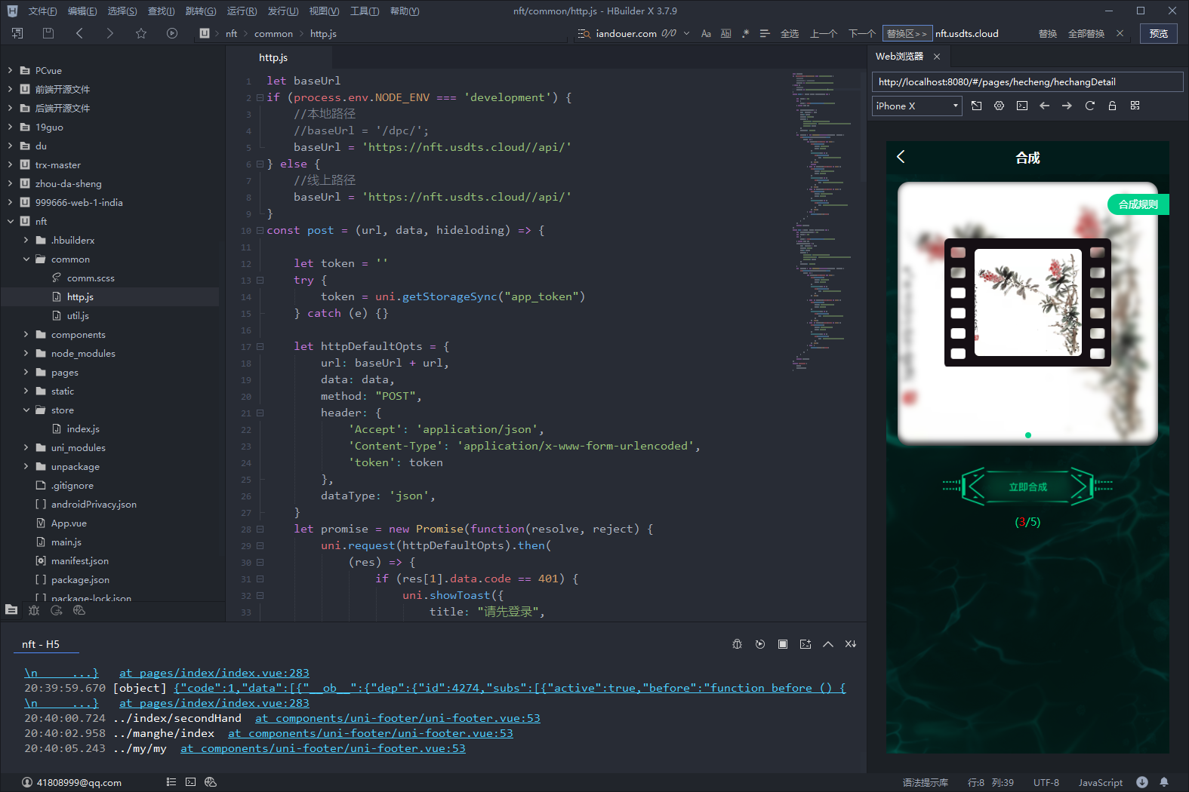The image size is (1189, 792).
Task: Stop the running nft - H5 console
Action: point(783,644)
